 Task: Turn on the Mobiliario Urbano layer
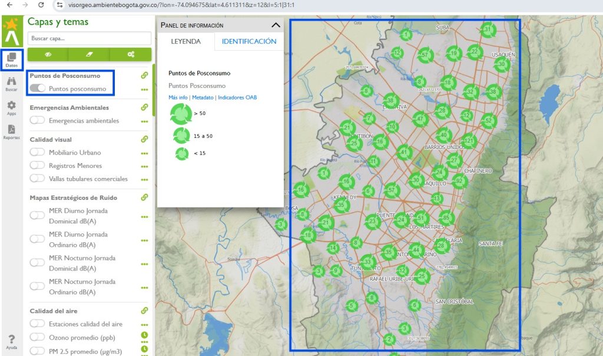[x=38, y=152]
